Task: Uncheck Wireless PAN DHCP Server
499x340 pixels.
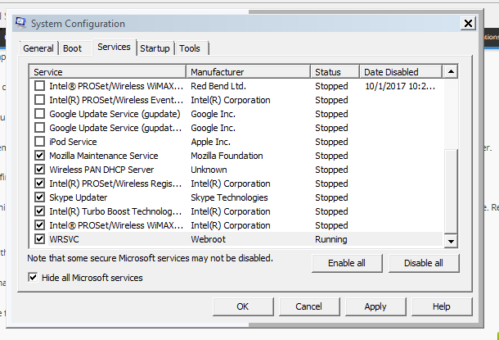Action: coord(40,170)
